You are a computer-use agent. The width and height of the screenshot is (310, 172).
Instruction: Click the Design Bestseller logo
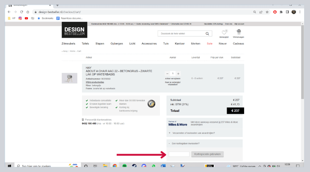tap(75, 31)
